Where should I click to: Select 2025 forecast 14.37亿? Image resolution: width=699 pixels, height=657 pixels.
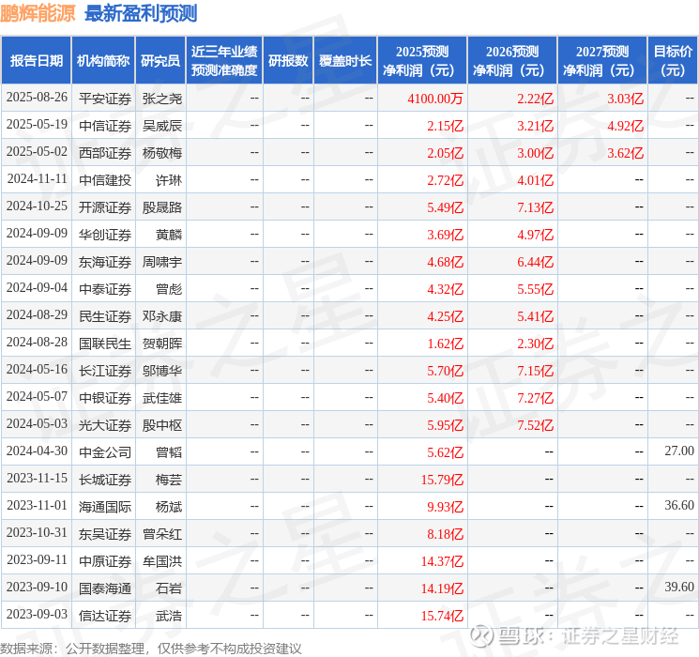(x=442, y=561)
